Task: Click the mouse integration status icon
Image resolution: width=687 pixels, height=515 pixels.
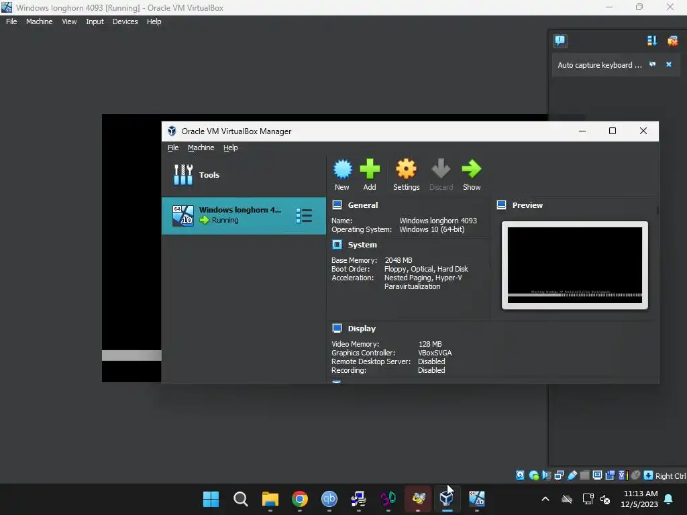Action: tap(636, 475)
